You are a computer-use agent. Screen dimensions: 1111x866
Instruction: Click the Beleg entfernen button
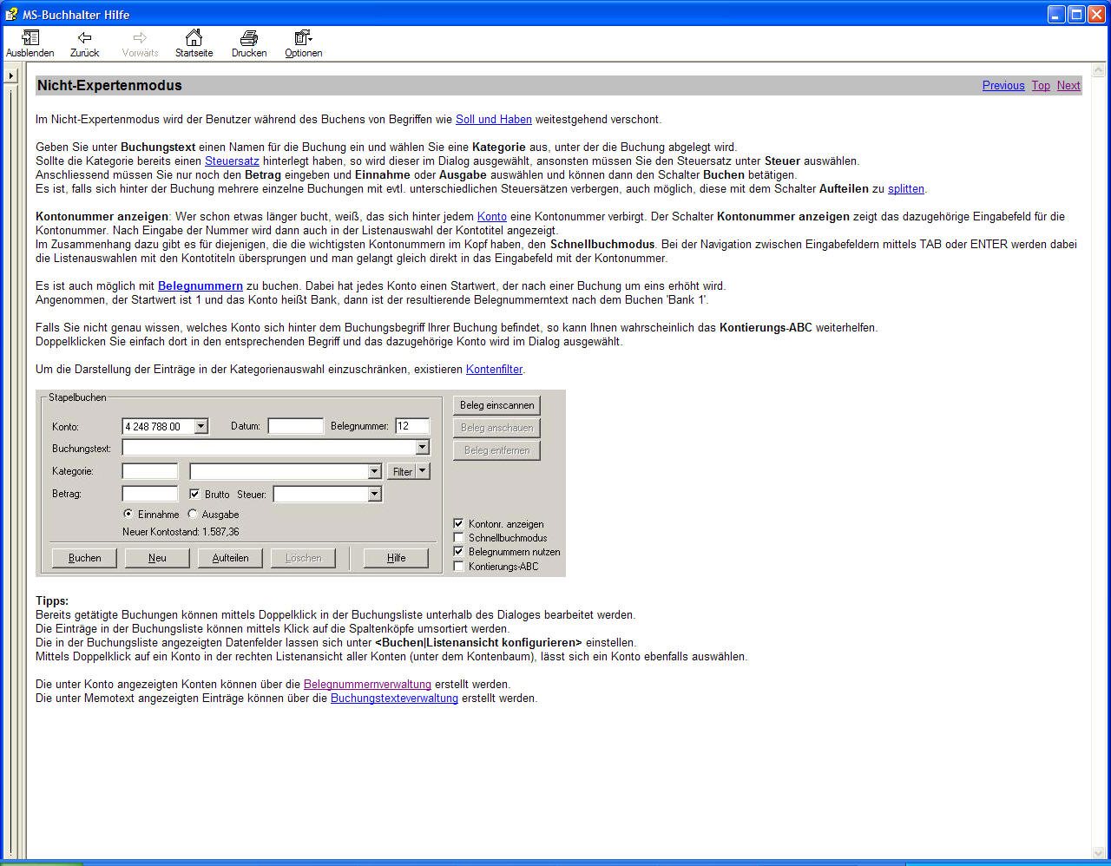click(496, 450)
